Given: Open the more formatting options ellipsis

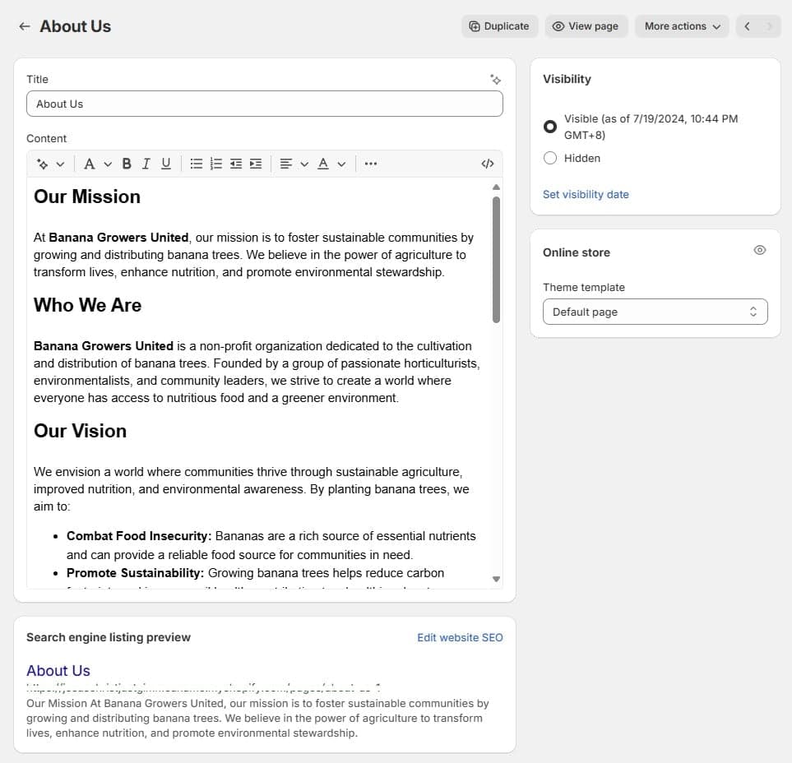Looking at the screenshot, I should click(x=371, y=164).
